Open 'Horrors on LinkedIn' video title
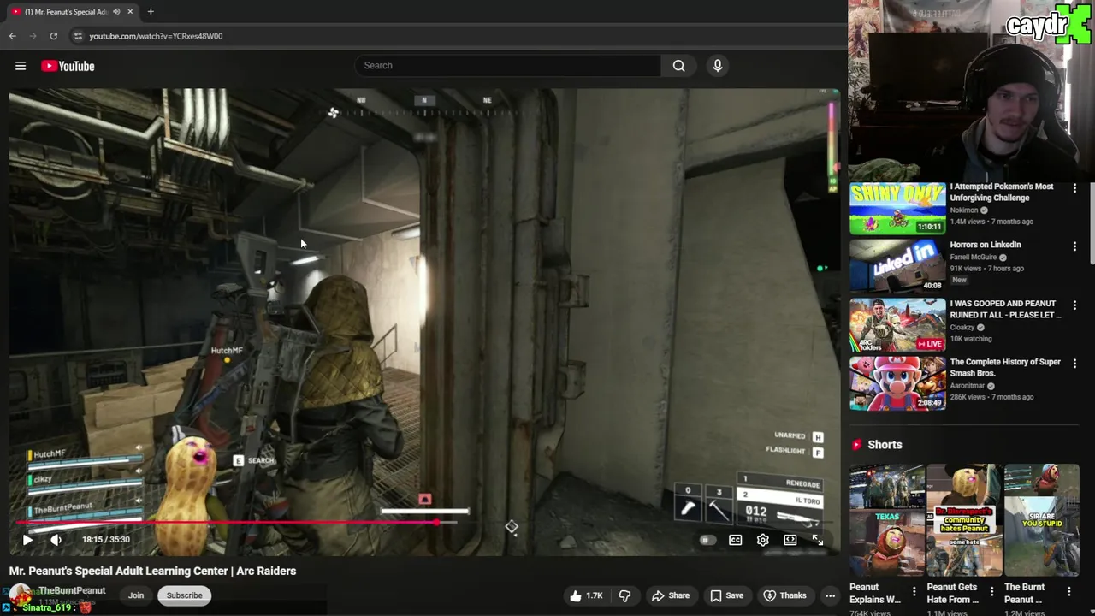This screenshot has height=616, width=1095. coord(985,245)
